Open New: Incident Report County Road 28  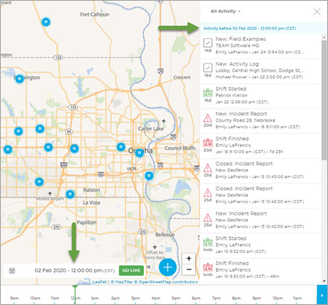(x=260, y=121)
